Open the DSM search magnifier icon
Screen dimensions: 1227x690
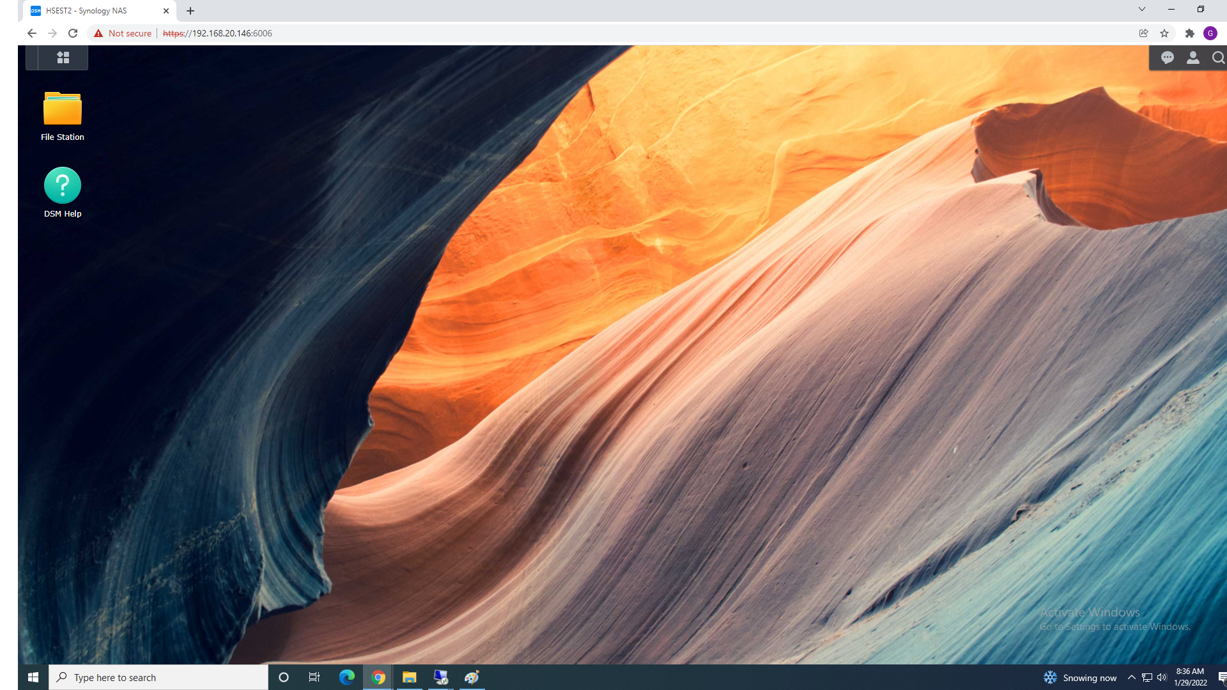pyautogui.click(x=1218, y=58)
